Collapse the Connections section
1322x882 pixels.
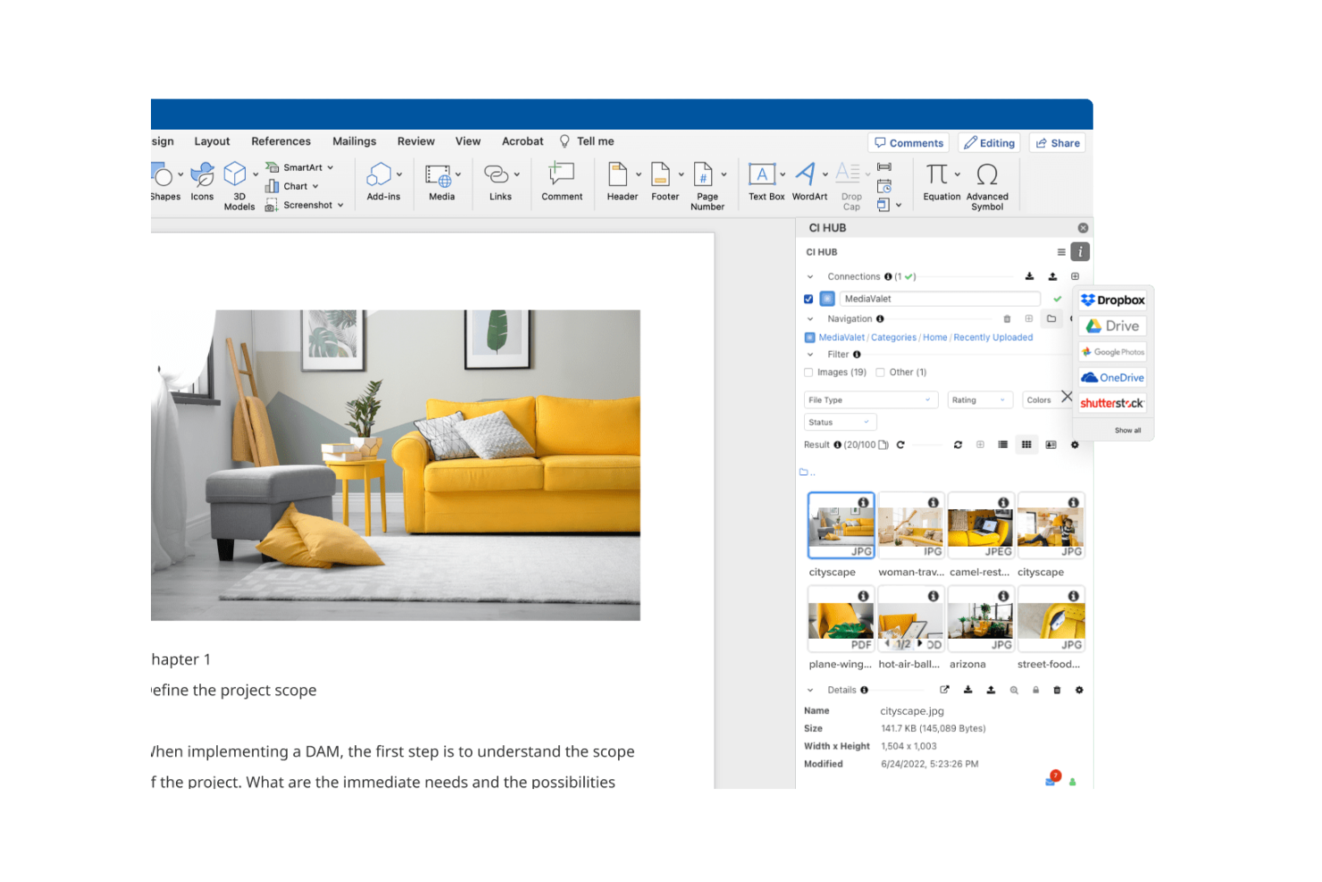(x=811, y=276)
